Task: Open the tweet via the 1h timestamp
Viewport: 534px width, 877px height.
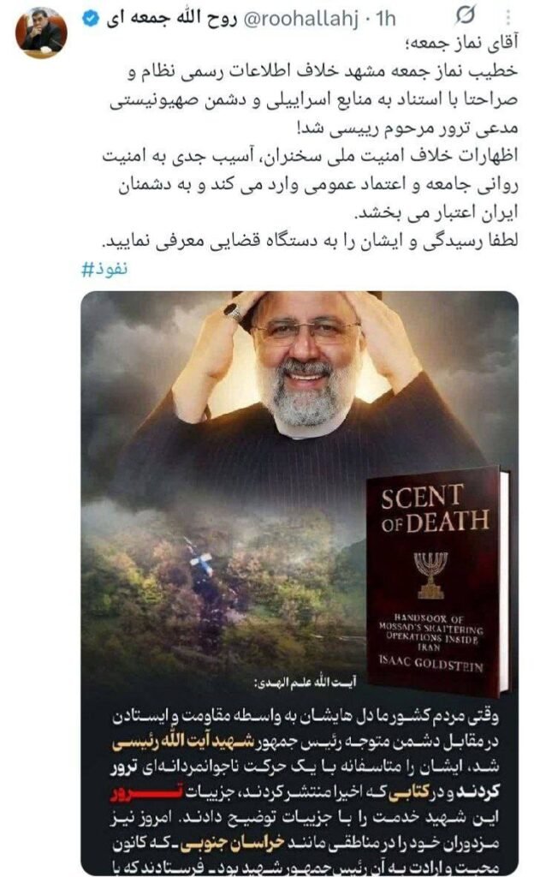Action: tap(385, 19)
